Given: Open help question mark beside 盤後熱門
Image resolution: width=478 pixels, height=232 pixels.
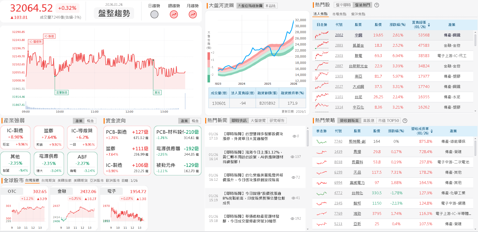Looking at the screenshot, I should [376, 5].
